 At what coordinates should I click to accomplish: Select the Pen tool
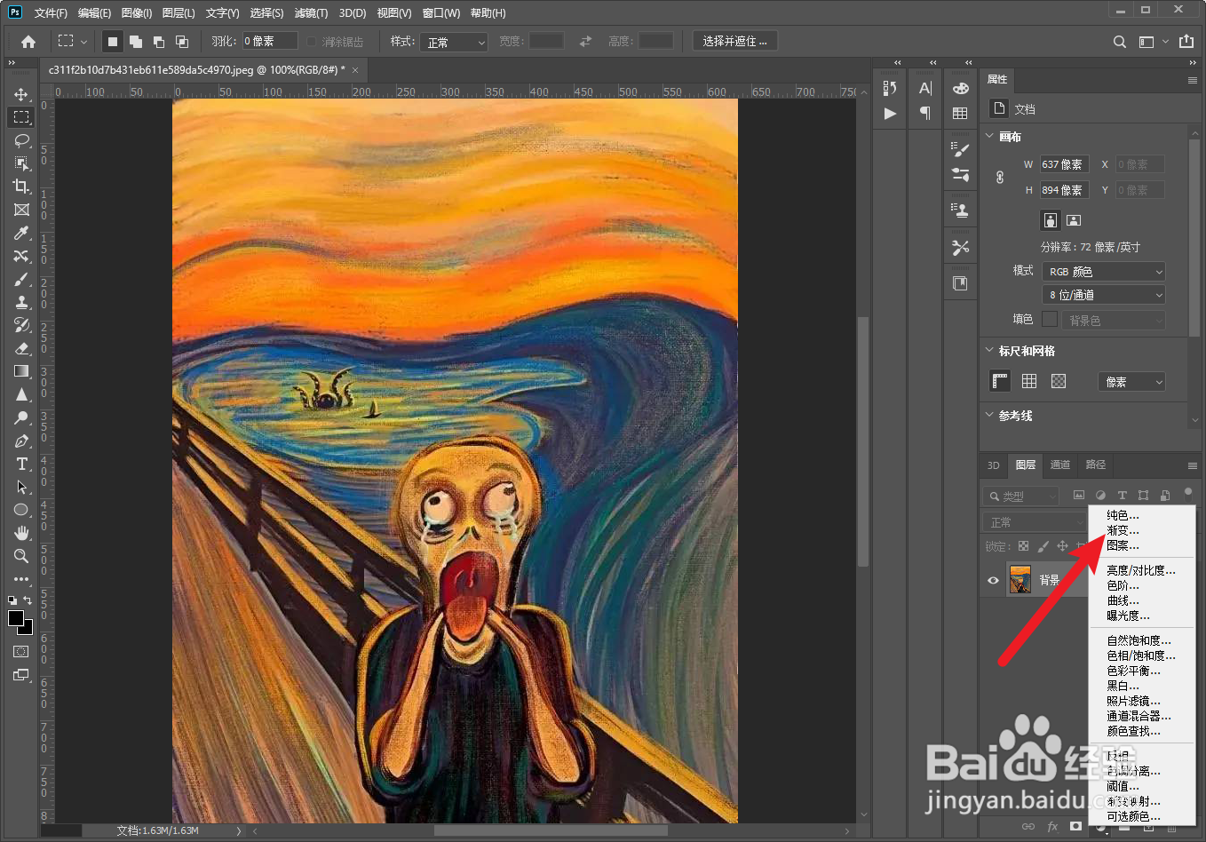pos(22,441)
